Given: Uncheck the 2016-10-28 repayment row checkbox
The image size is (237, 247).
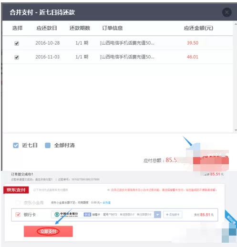Looking at the screenshot, I should point(17,43).
